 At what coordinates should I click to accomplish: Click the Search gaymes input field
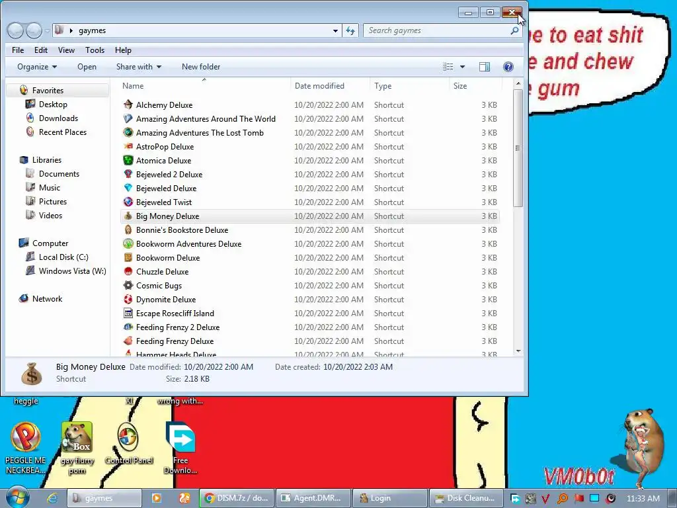[x=436, y=30]
